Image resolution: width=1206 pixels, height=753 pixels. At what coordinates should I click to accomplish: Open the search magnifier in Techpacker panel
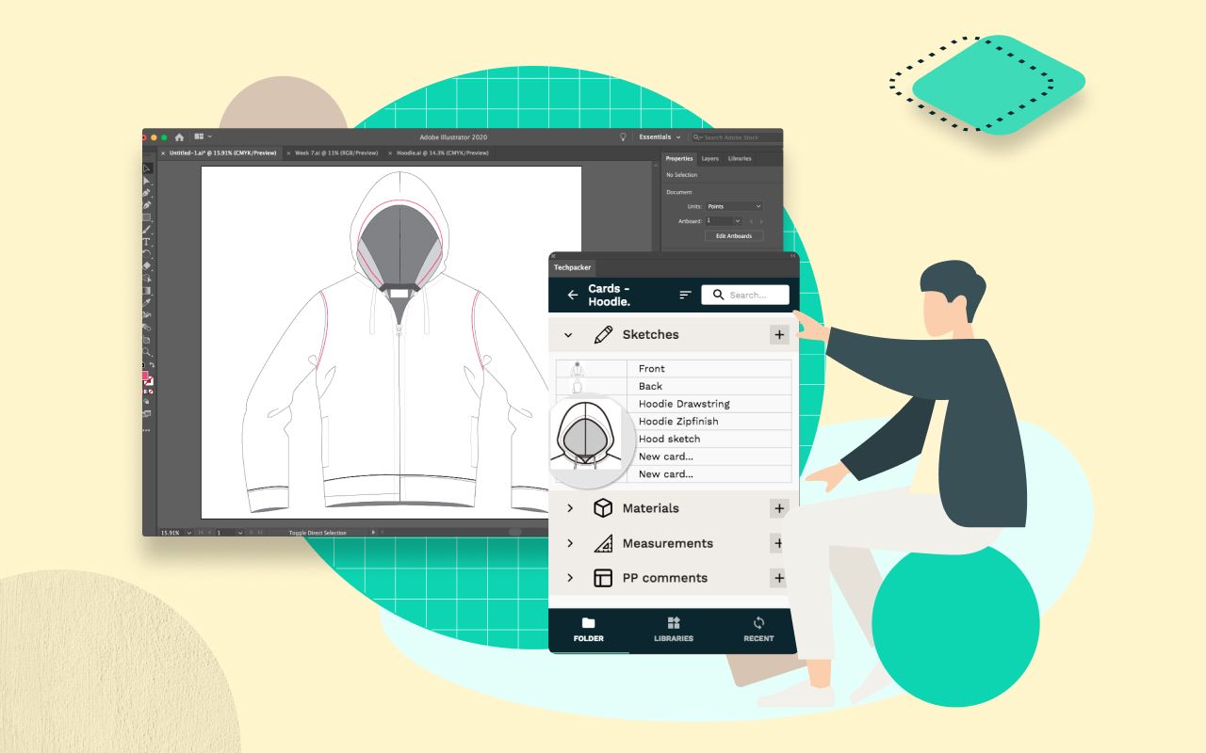point(718,295)
